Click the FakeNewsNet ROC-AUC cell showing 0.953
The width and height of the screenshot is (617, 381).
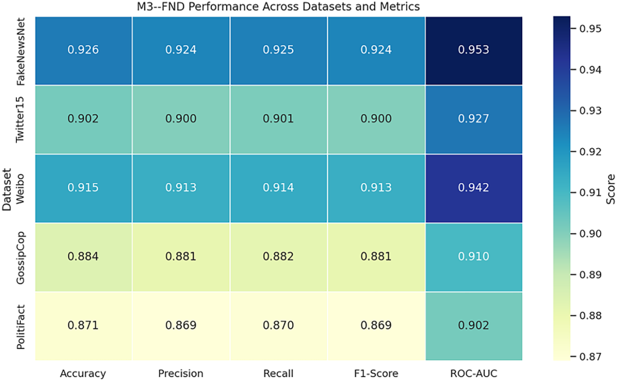click(473, 50)
